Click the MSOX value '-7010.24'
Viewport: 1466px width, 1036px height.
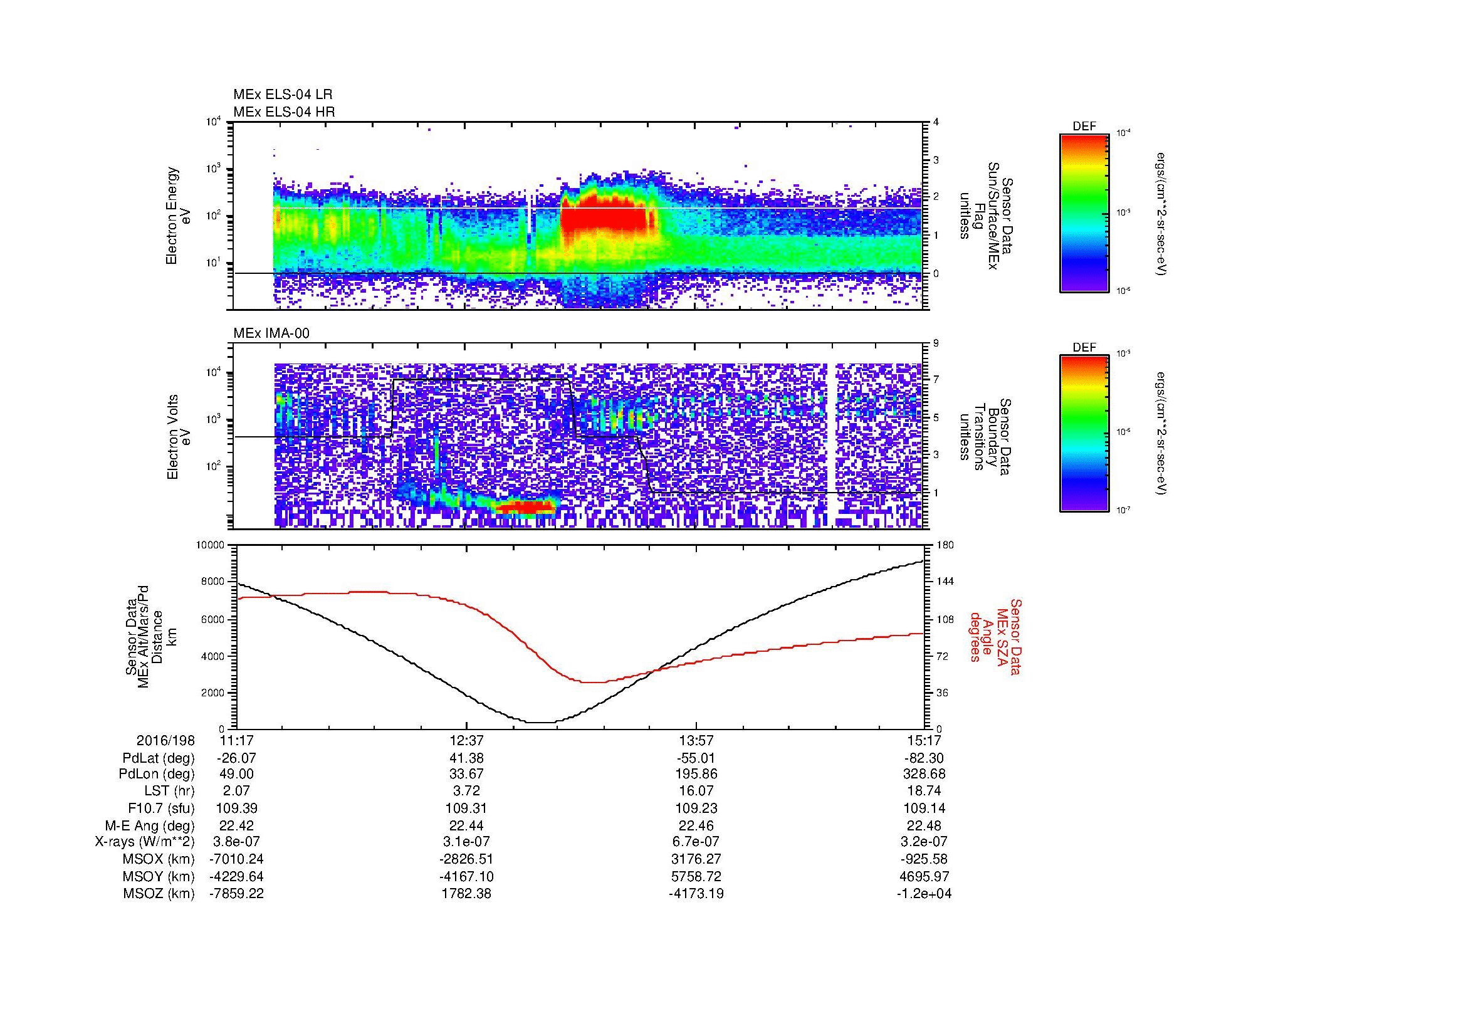pyautogui.click(x=237, y=859)
